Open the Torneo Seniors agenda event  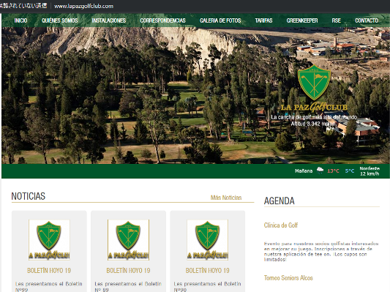[x=288, y=278]
